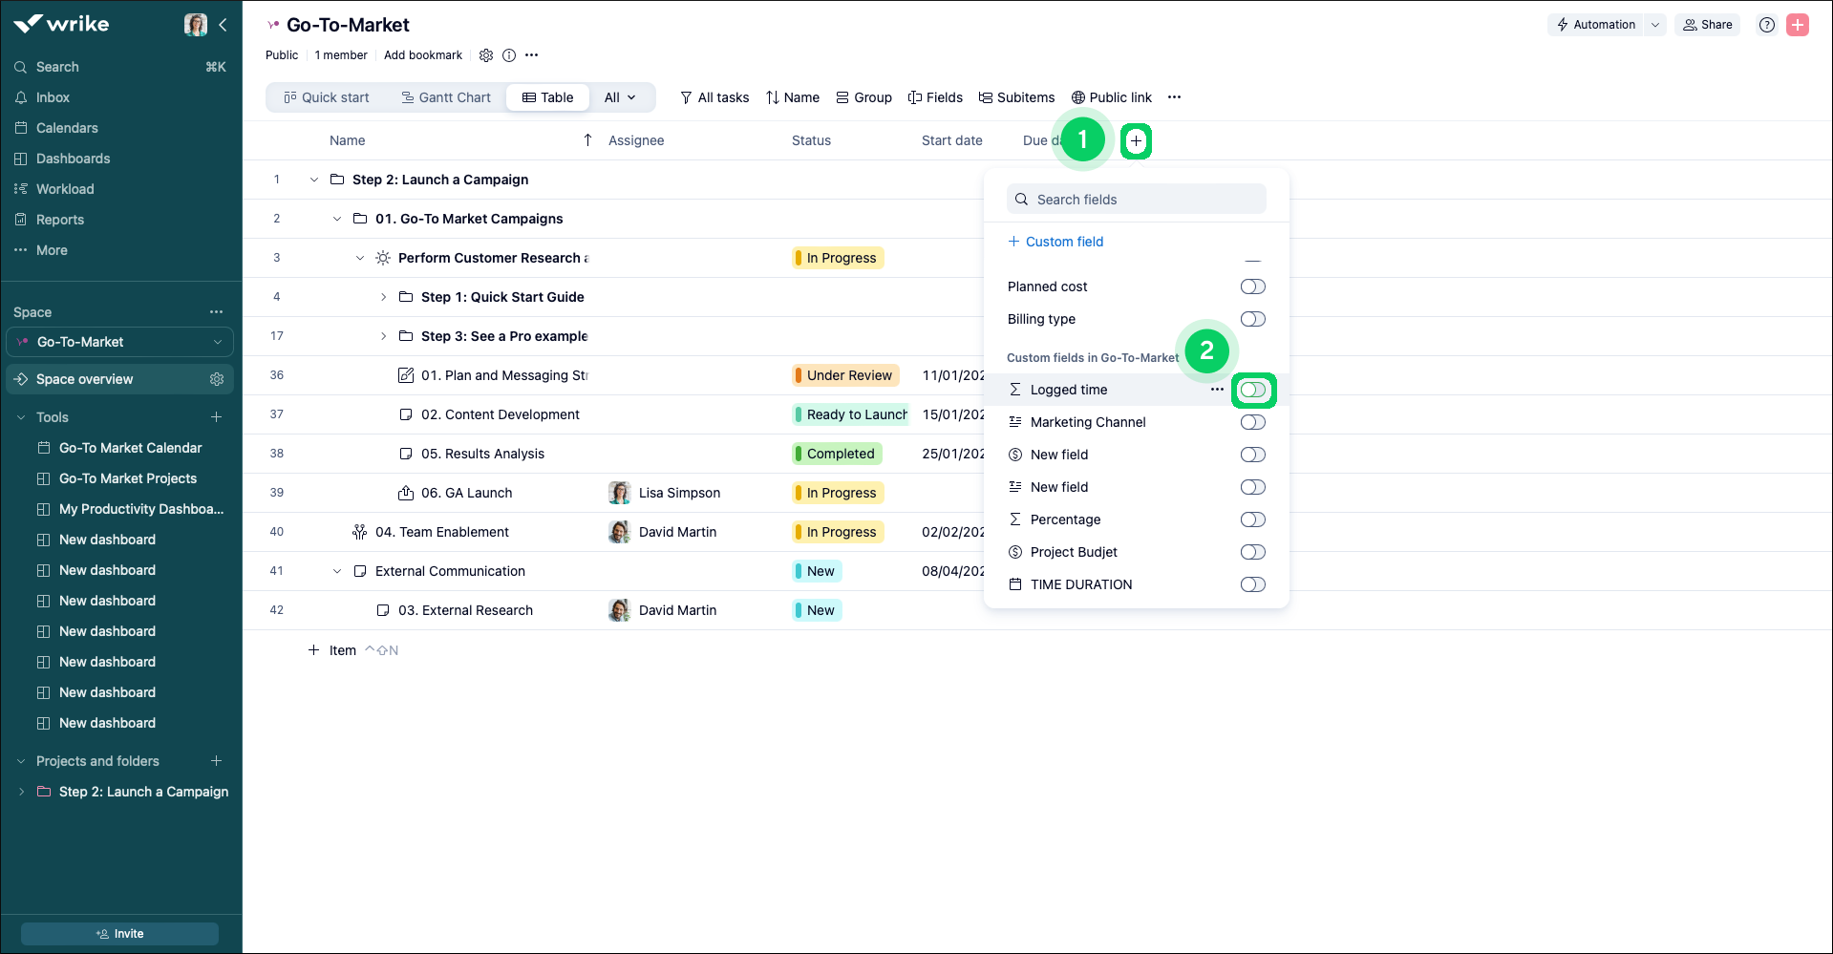Screen dimensions: 1833x954
Task: Turn on the Marketing Channel toggle
Action: (x=1252, y=422)
